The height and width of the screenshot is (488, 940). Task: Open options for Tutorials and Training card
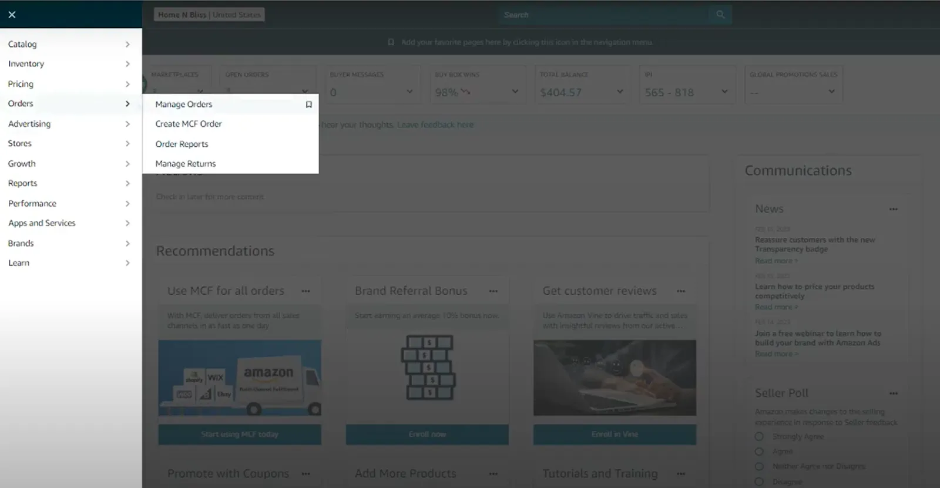681,474
